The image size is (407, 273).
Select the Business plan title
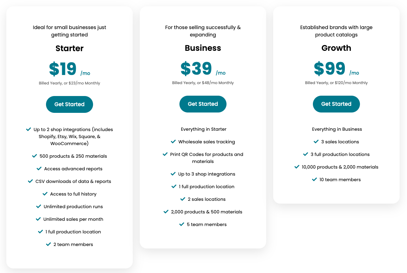pos(203,48)
